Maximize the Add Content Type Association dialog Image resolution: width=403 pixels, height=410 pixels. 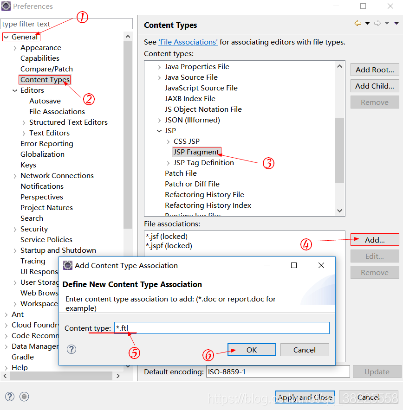pos(294,265)
